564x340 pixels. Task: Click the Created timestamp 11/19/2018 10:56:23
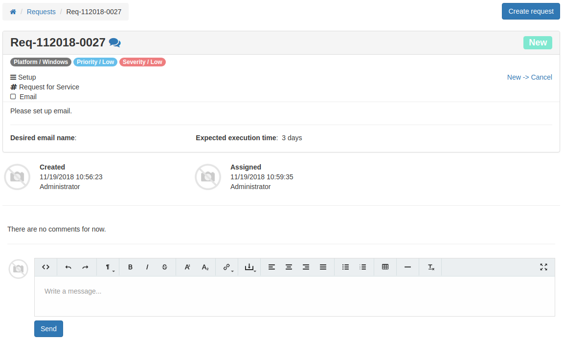tap(71, 177)
